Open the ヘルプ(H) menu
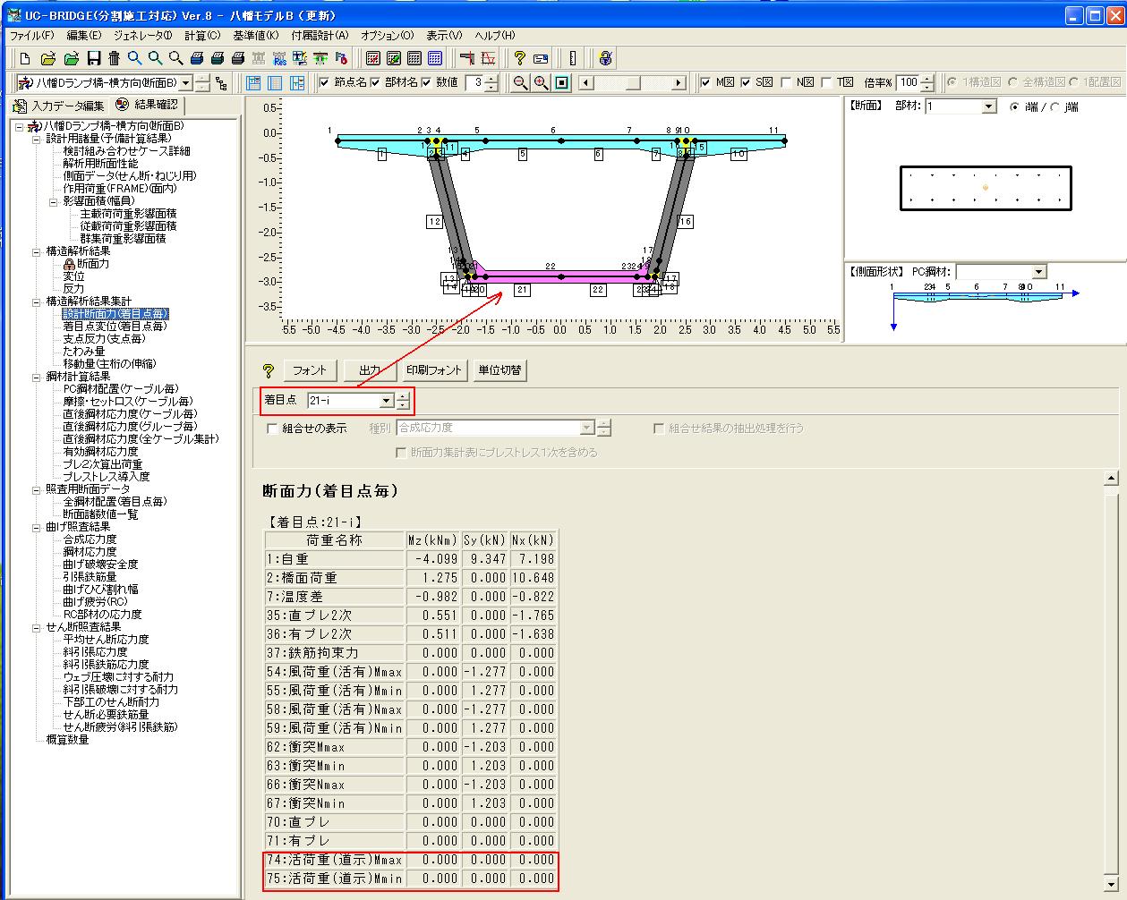This screenshot has height=900, width=1127. point(495,36)
